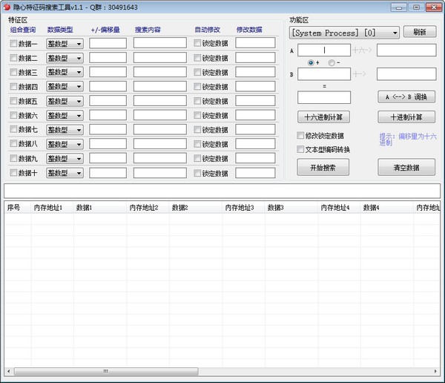445x383 pixels.
Task: Open data type dropdown for 数据二
Action: pyautogui.click(x=65, y=58)
